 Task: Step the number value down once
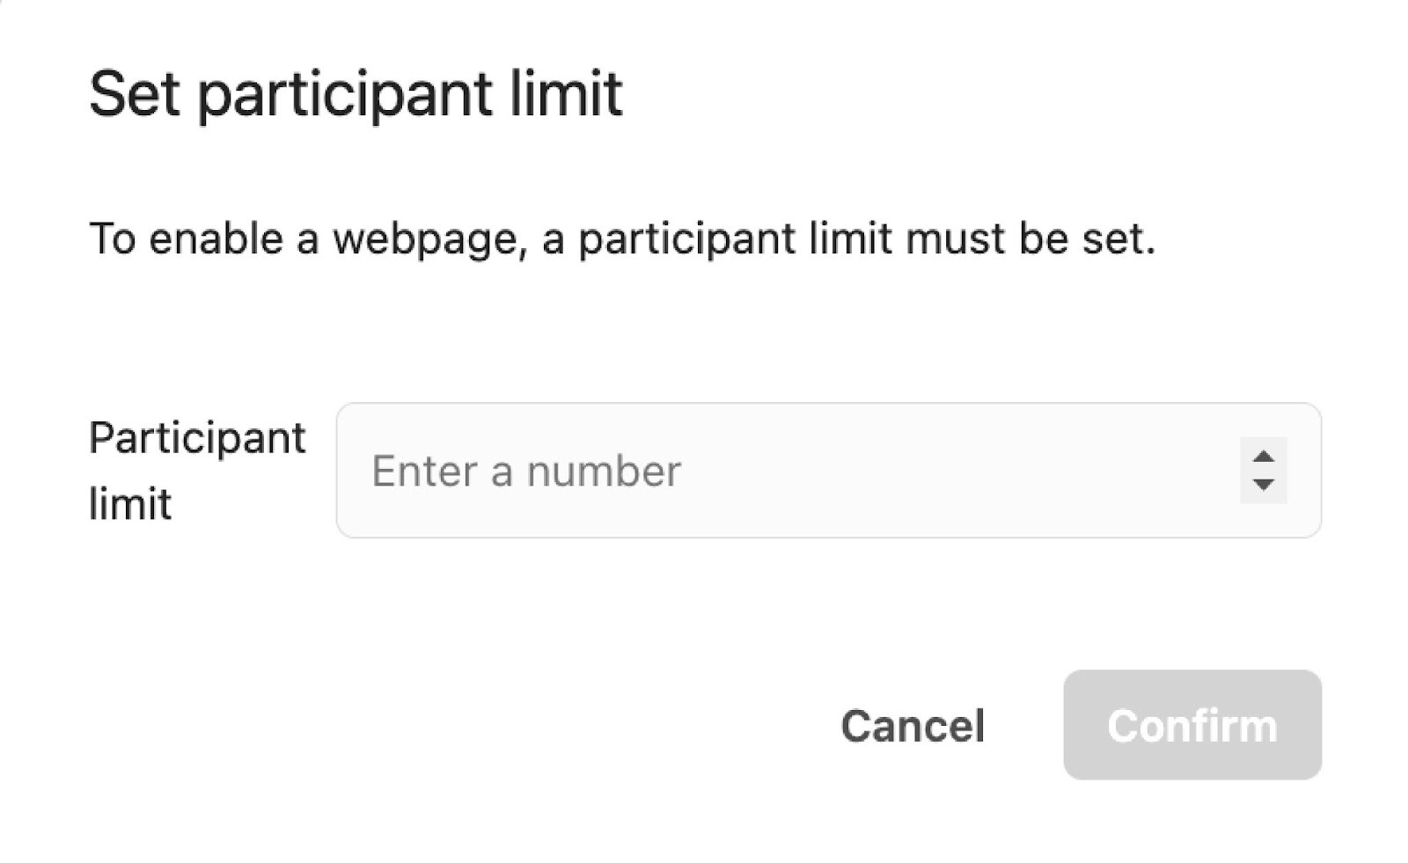point(1264,485)
